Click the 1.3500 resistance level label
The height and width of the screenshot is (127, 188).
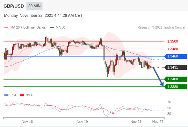click(172, 42)
